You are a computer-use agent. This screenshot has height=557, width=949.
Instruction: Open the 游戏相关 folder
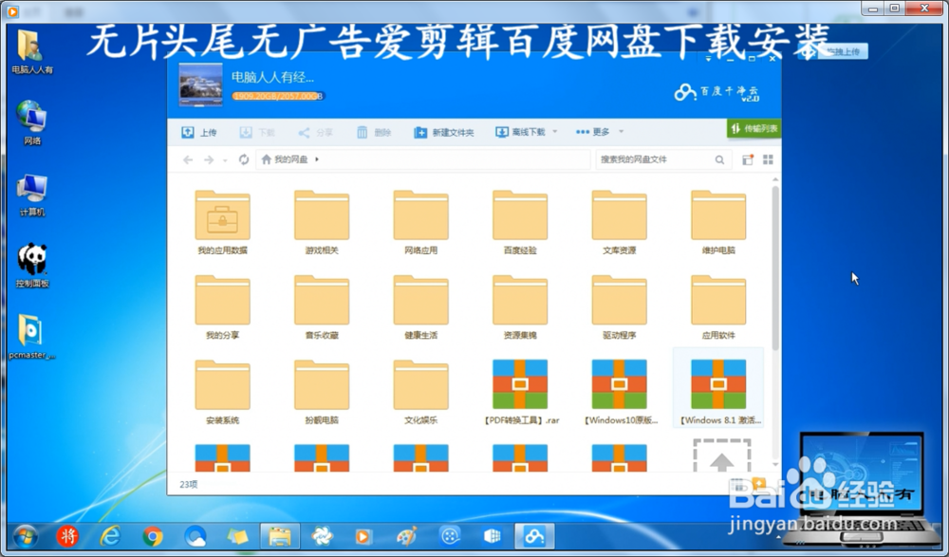click(x=322, y=222)
